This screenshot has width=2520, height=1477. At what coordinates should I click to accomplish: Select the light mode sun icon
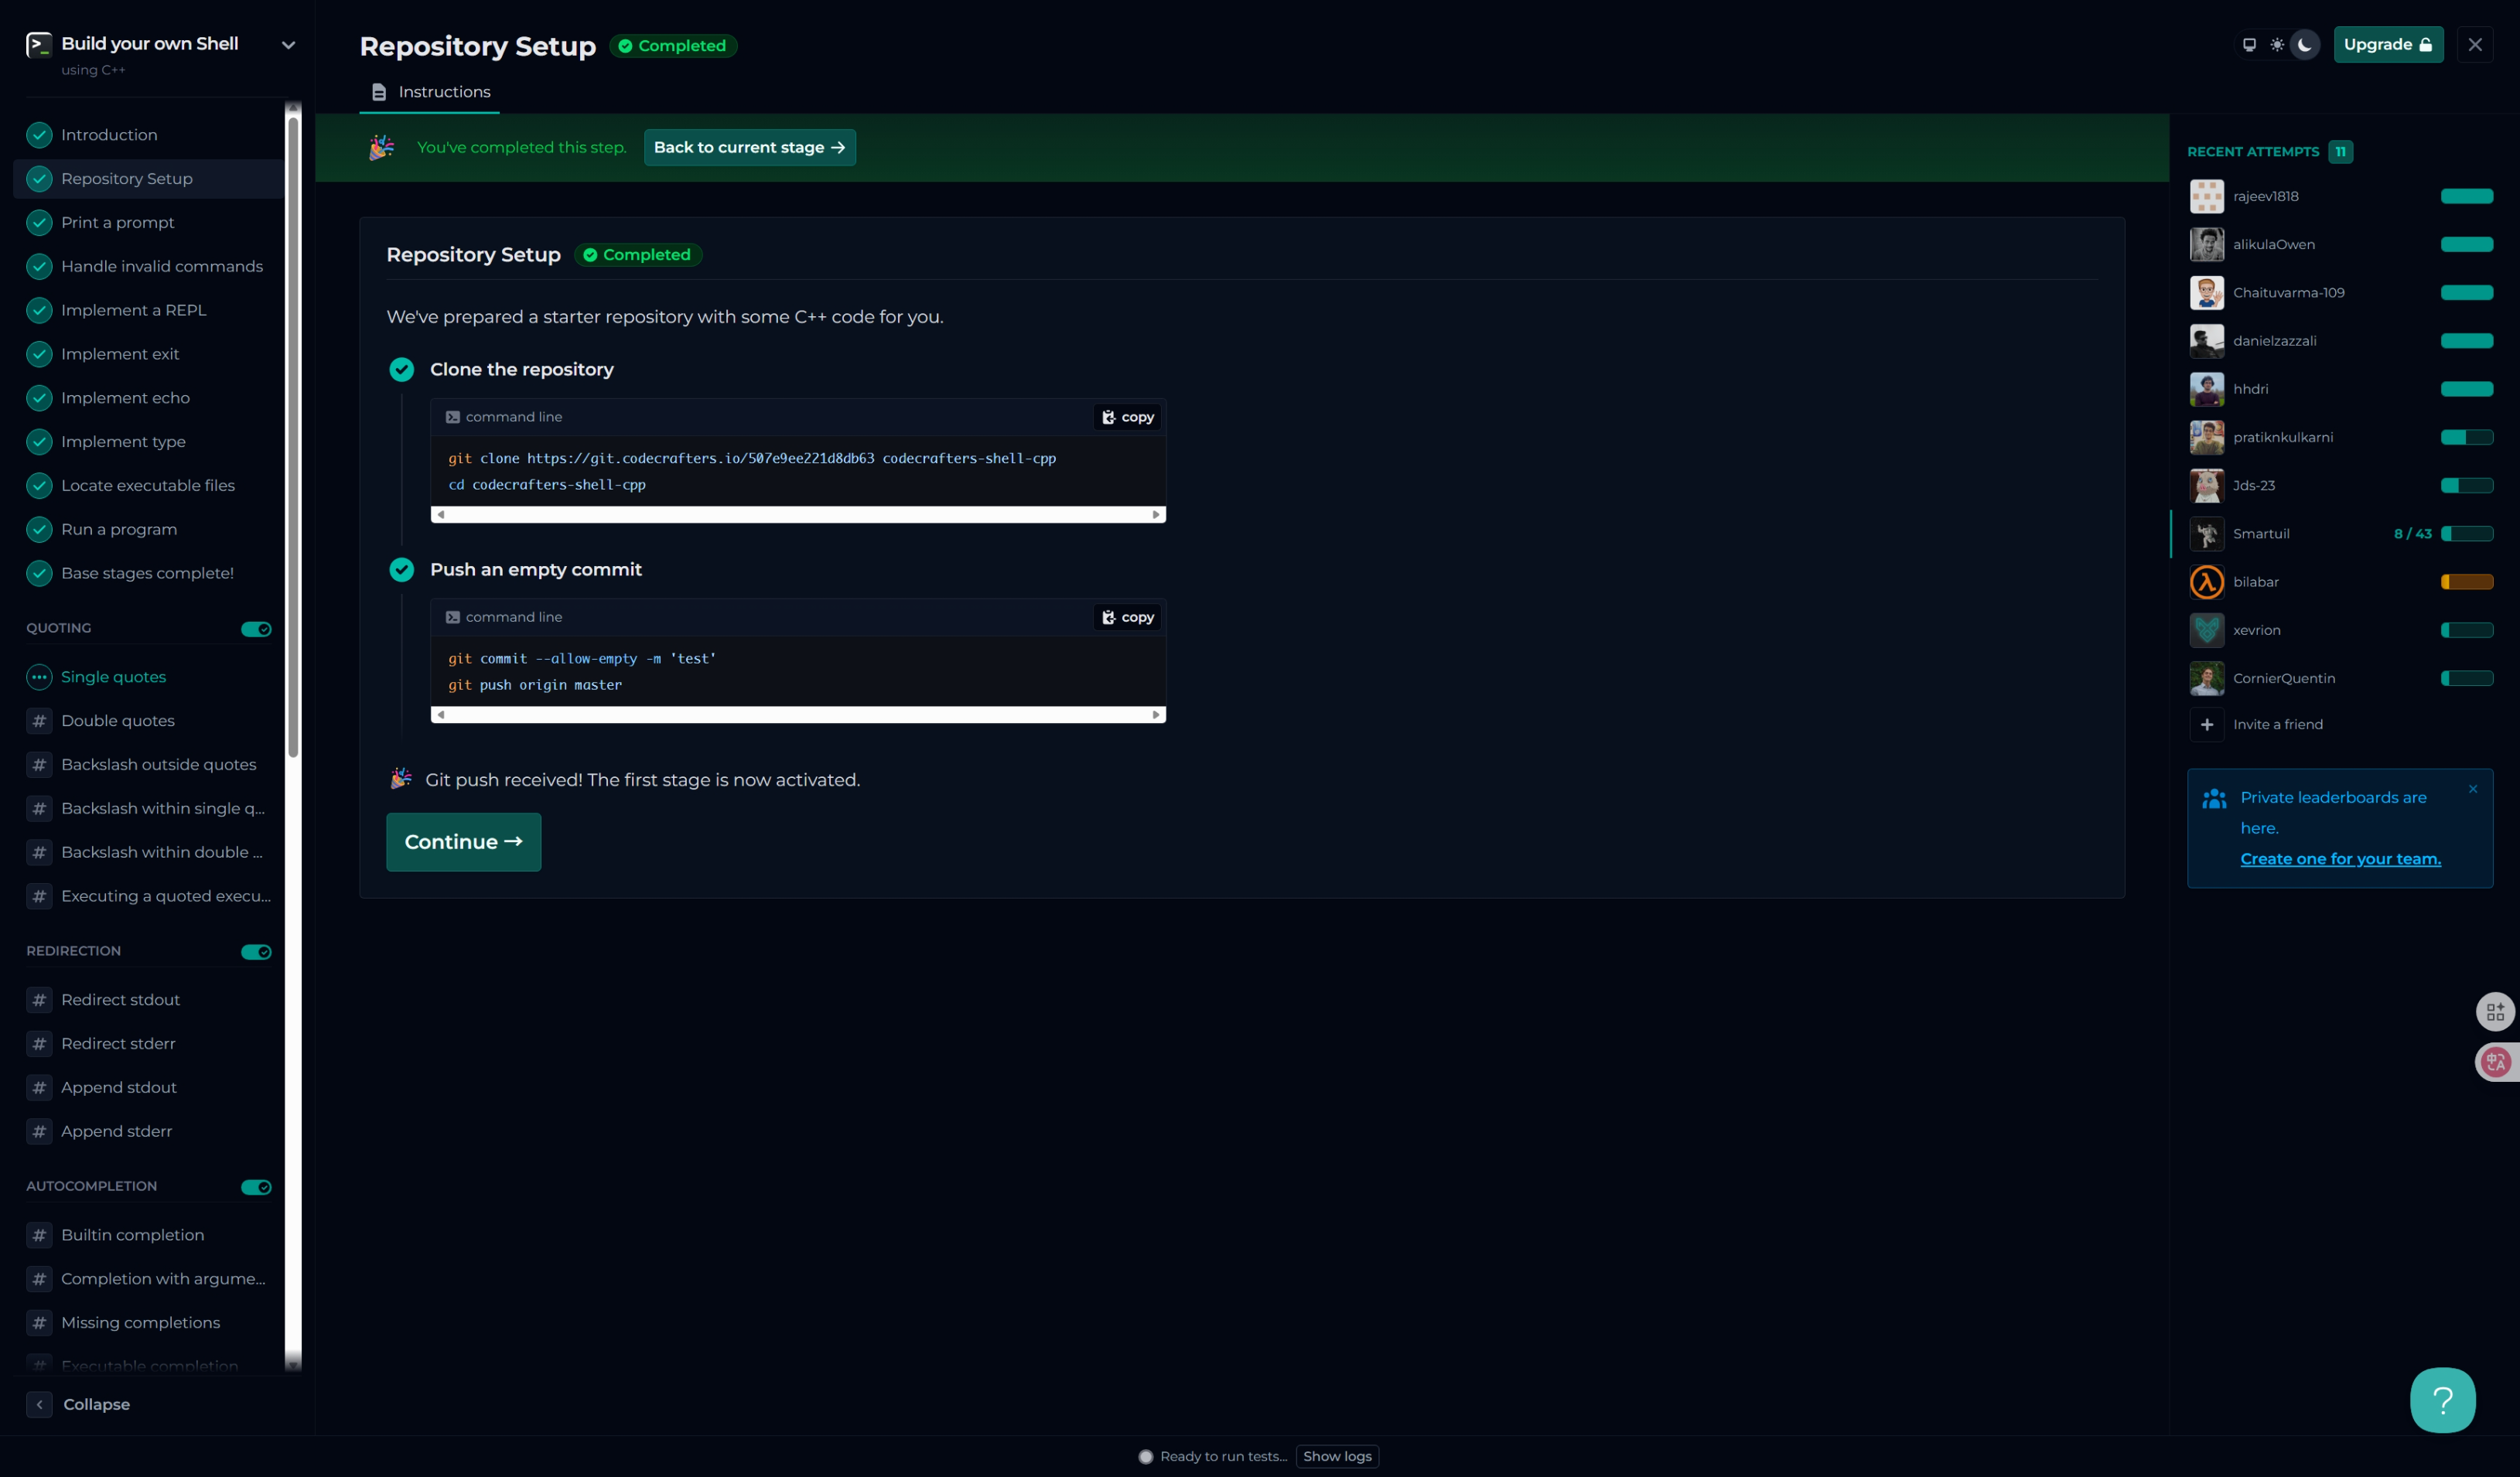tap(2277, 45)
